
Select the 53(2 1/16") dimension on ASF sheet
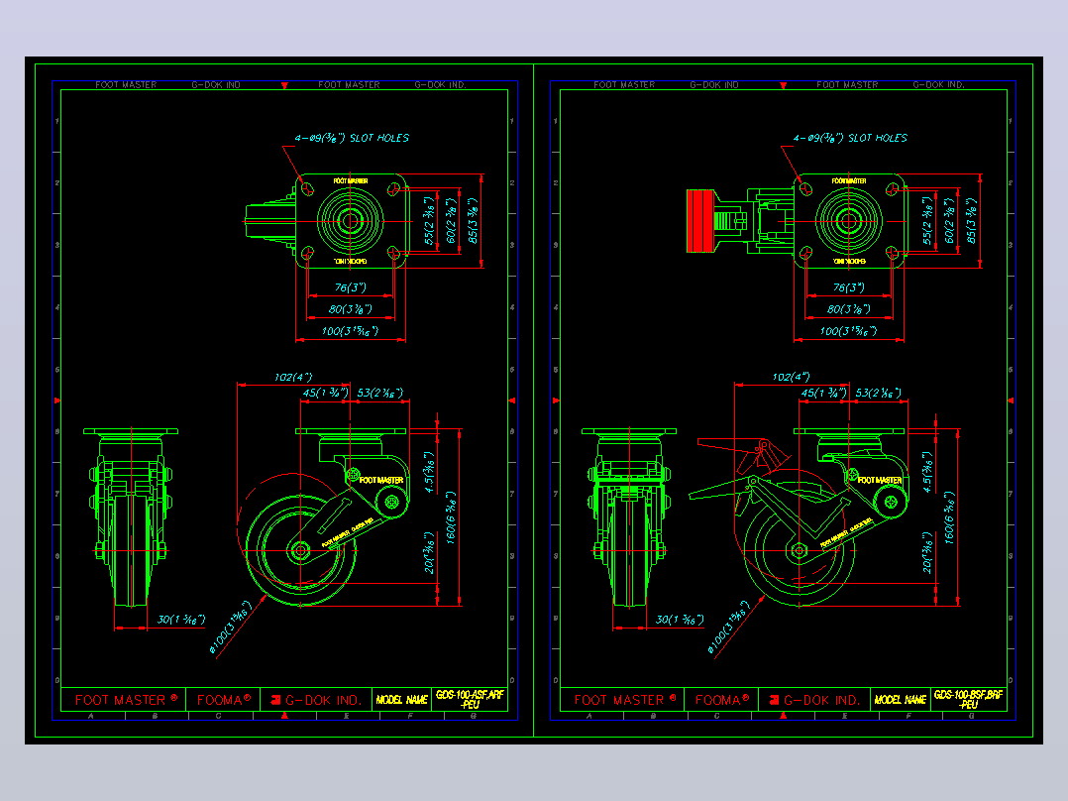click(x=380, y=393)
